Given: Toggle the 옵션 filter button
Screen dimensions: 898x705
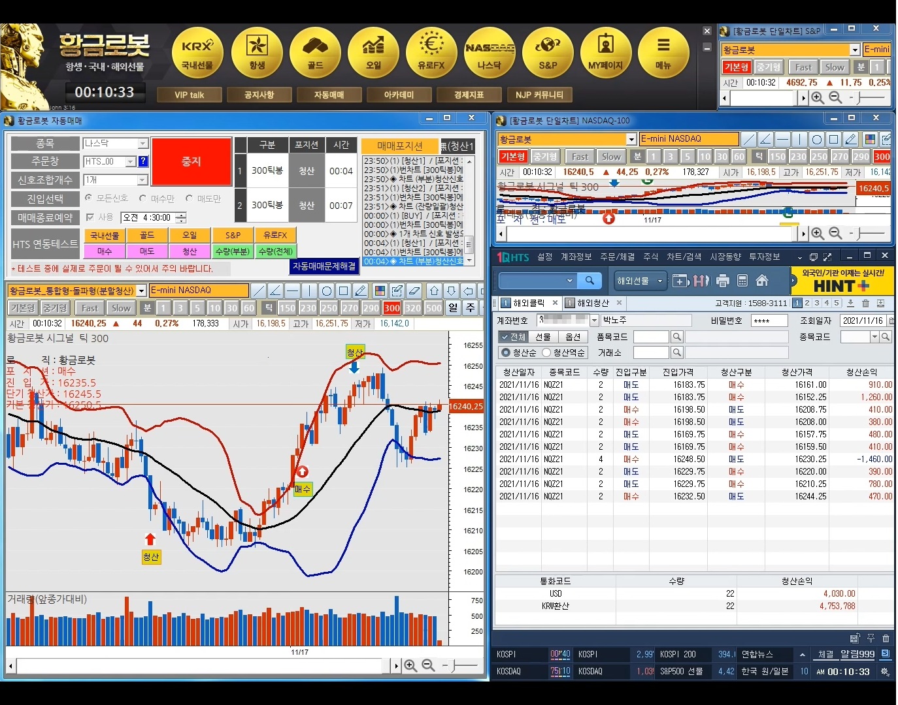Looking at the screenshot, I should click(x=573, y=337).
